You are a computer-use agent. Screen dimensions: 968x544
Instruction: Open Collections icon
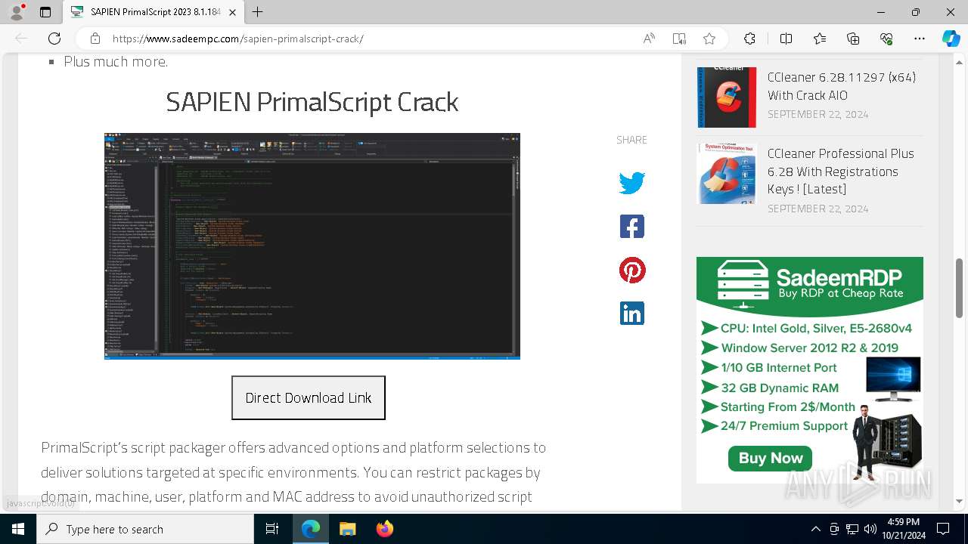tap(853, 39)
